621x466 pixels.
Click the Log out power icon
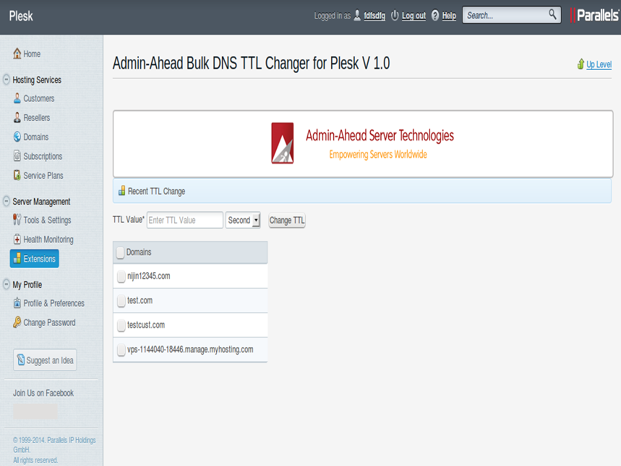tap(395, 15)
